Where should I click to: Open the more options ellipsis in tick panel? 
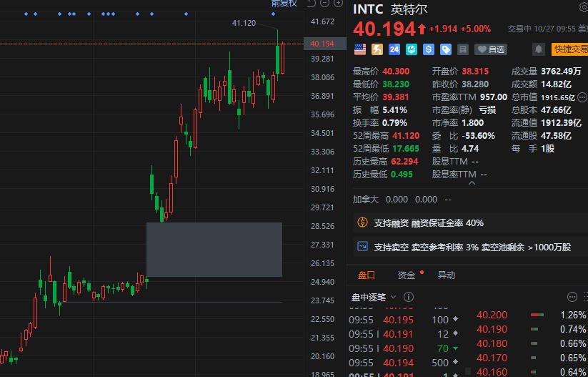572,297
